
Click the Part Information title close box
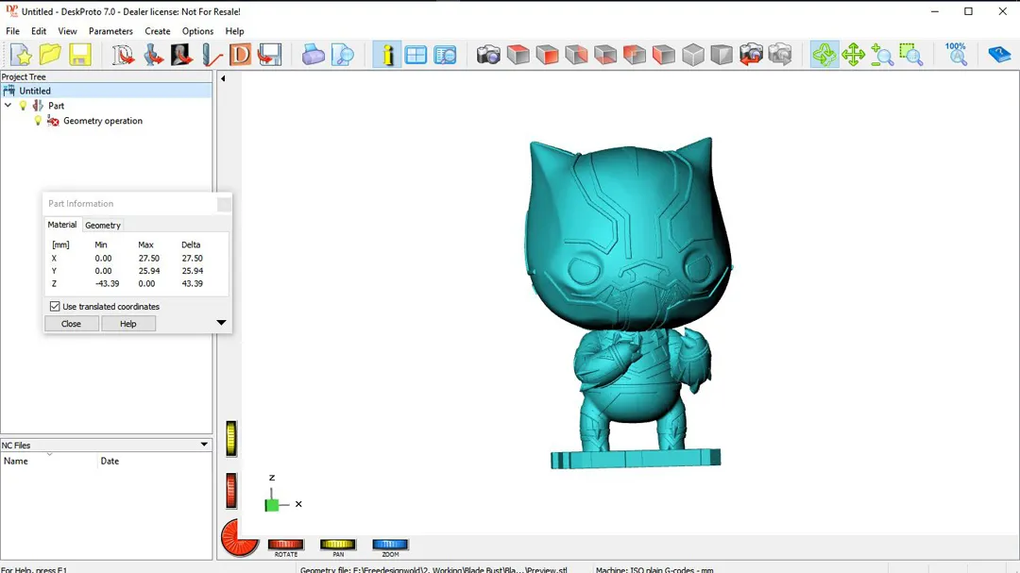(x=224, y=204)
